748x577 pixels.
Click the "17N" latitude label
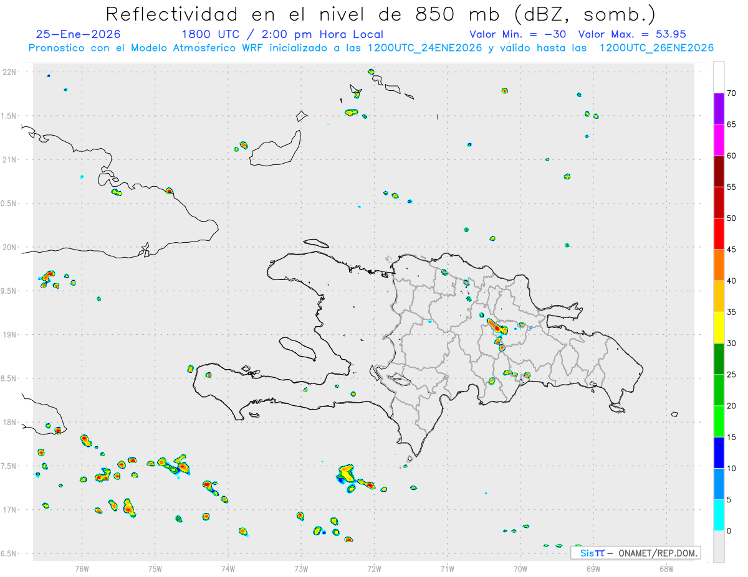click(9, 510)
